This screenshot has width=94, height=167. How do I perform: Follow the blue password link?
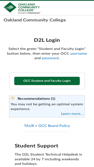(50, 58)
